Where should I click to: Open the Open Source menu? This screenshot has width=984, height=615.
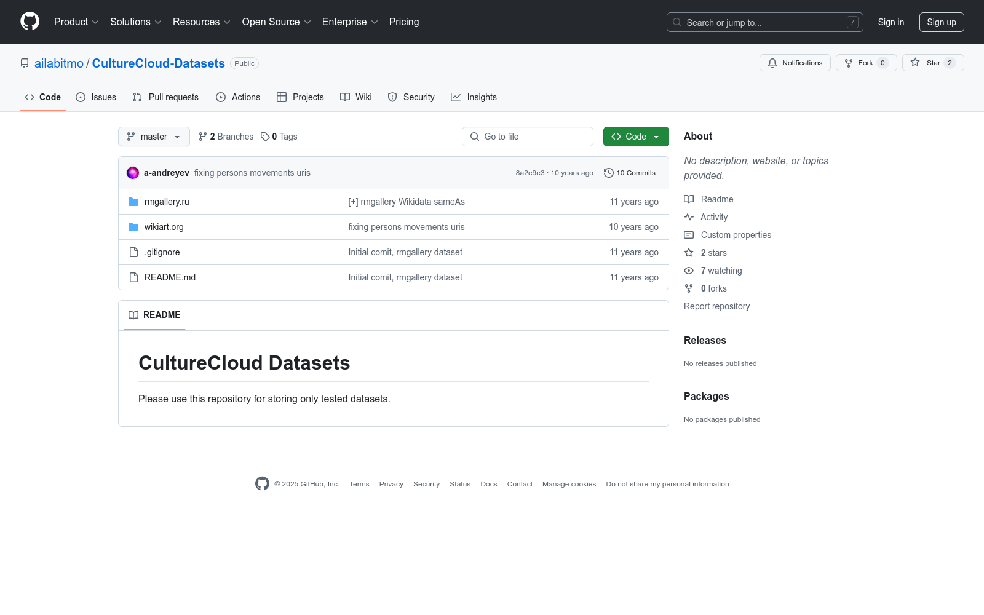click(277, 22)
